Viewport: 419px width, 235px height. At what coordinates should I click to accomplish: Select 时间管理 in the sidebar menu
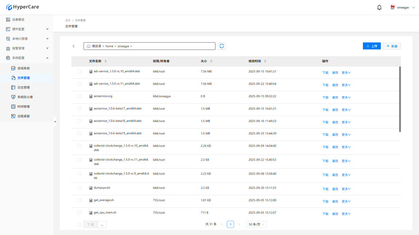click(23, 107)
